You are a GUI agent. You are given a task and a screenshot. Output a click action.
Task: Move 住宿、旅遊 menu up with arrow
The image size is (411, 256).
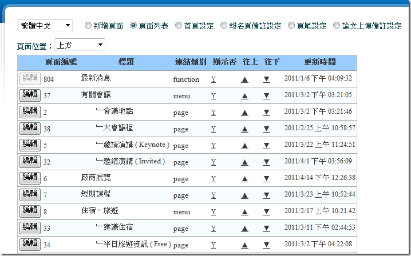click(244, 212)
